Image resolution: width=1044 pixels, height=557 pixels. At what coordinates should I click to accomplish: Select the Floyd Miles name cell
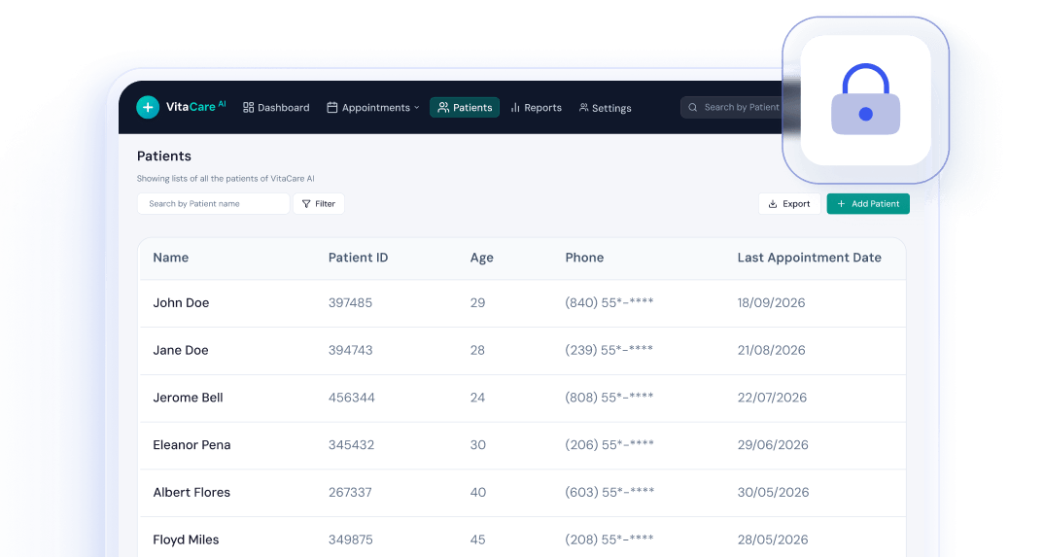pyautogui.click(x=186, y=540)
